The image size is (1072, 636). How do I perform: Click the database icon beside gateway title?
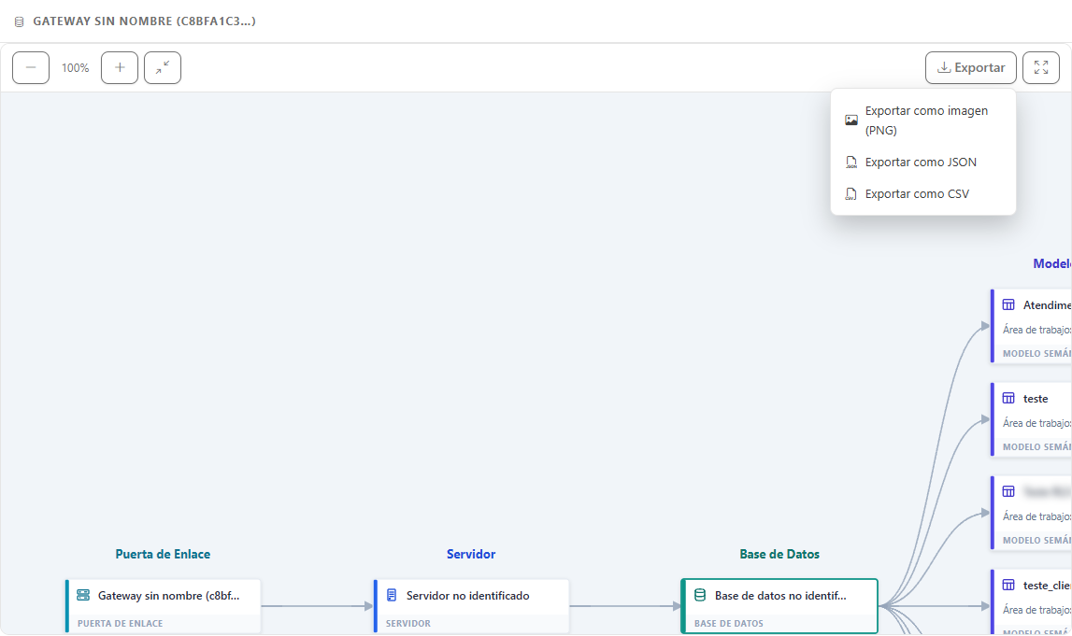point(19,21)
